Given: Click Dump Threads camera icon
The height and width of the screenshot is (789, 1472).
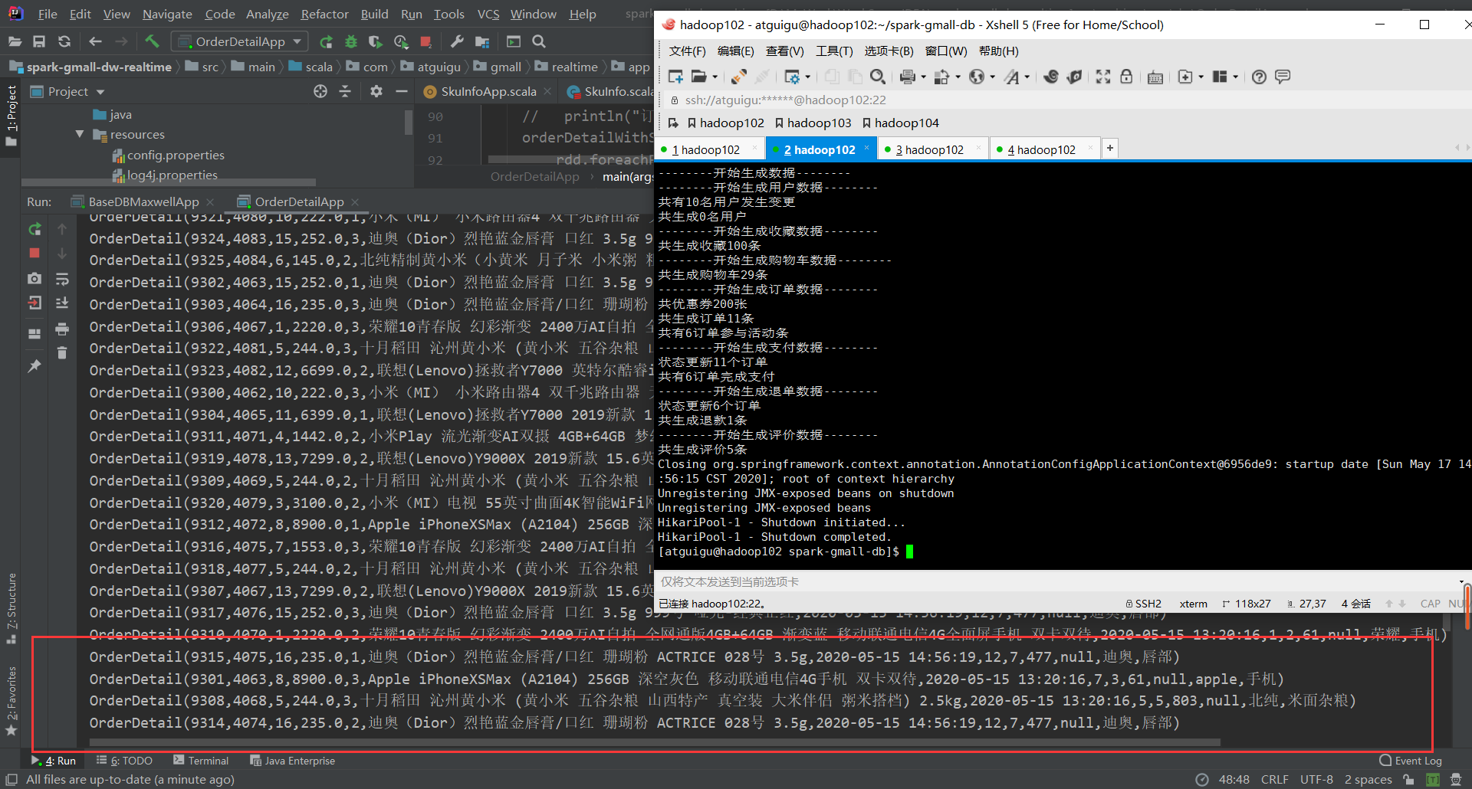Looking at the screenshot, I should (x=34, y=278).
